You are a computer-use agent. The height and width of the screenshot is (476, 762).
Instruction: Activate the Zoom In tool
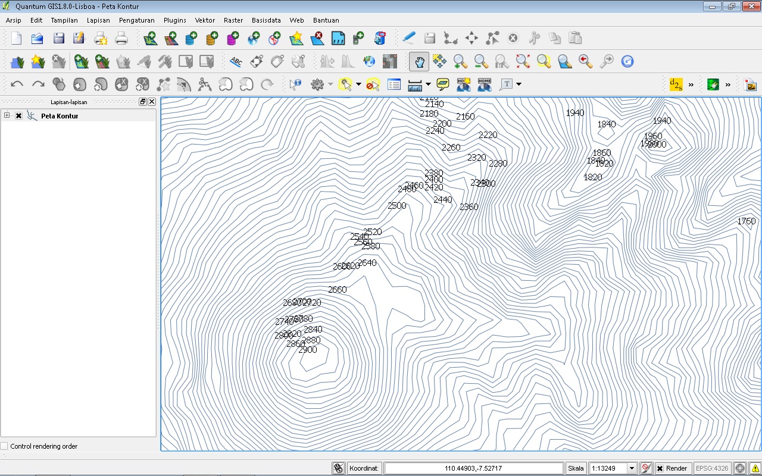click(x=460, y=61)
